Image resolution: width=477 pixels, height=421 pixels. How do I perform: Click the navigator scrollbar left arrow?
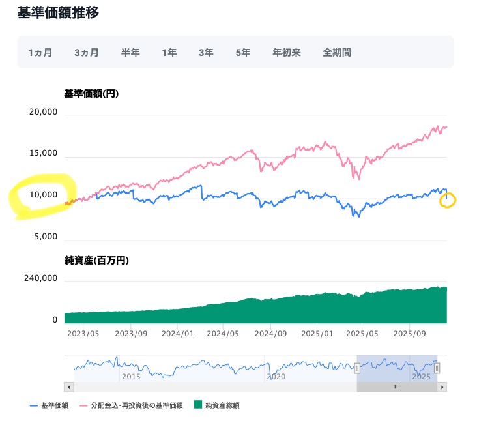(68, 386)
